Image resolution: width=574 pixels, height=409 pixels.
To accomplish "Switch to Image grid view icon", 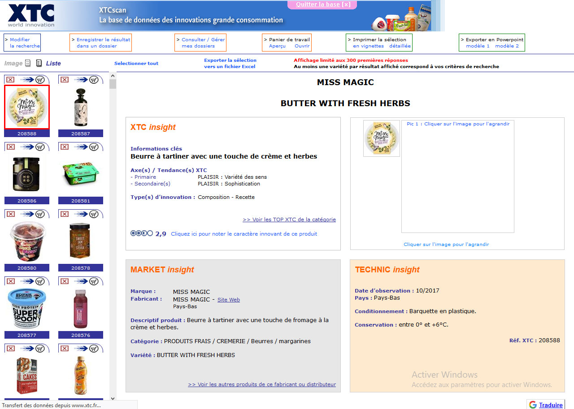I will [x=28, y=63].
